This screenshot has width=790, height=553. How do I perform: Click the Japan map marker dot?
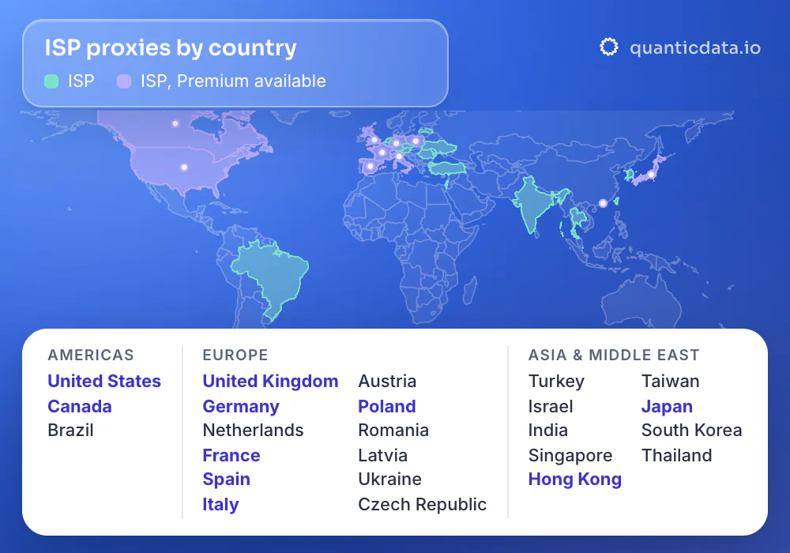point(651,175)
